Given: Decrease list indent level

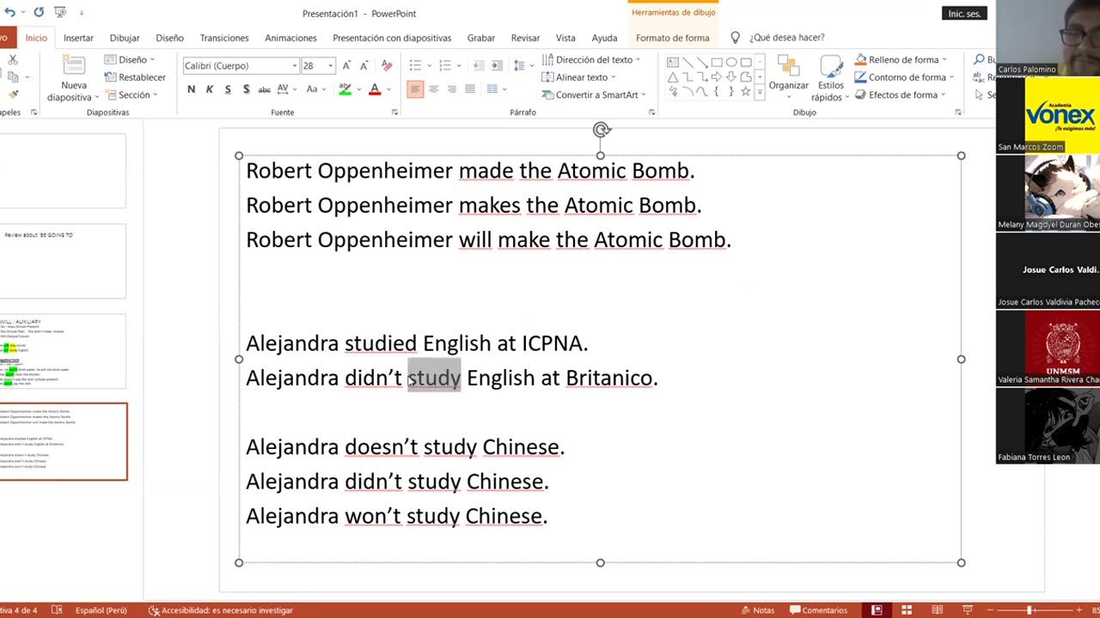Looking at the screenshot, I should [478, 65].
